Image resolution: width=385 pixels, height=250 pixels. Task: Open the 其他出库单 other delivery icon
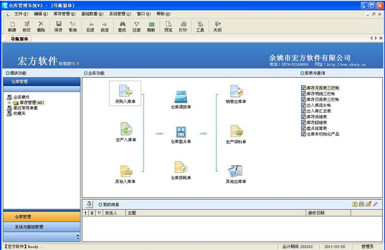(236, 174)
